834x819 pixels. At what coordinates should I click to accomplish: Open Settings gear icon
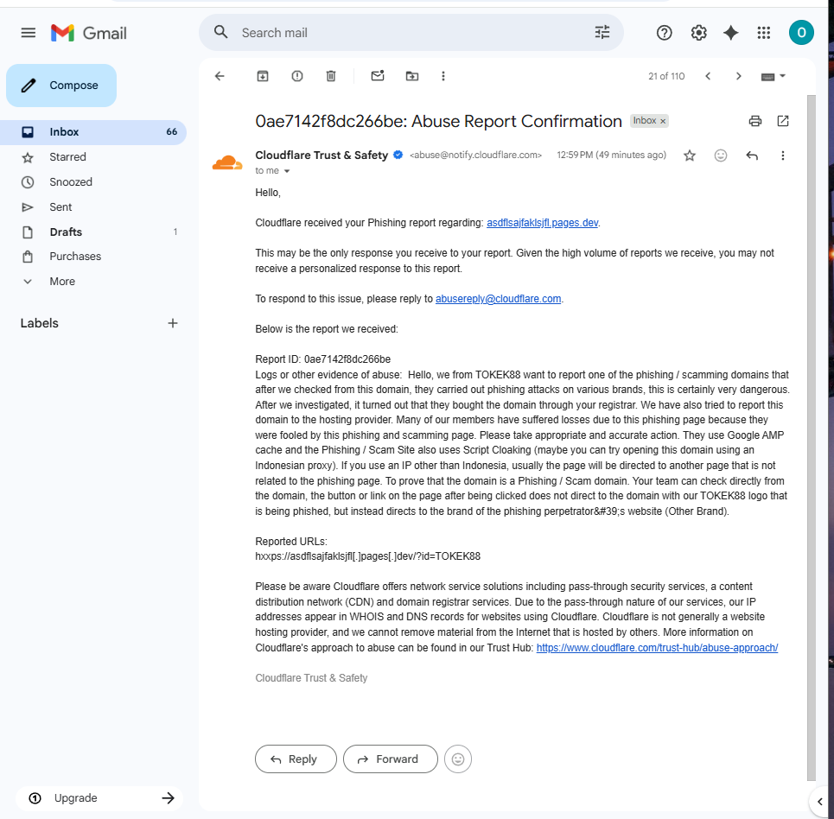[698, 33]
